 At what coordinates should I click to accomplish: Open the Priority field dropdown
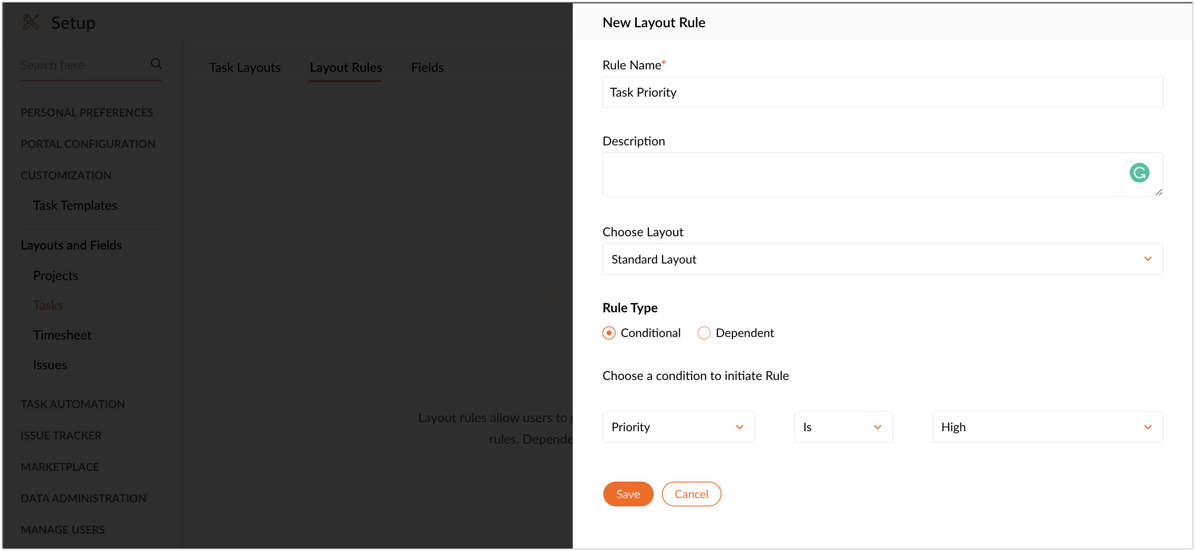tap(678, 427)
